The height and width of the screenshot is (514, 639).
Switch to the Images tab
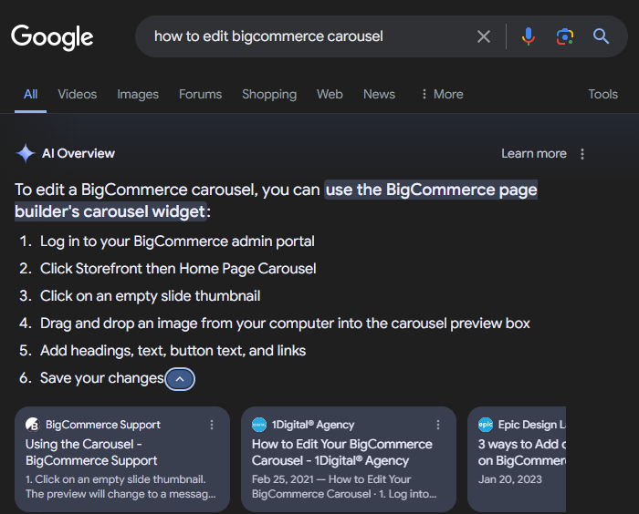[138, 94]
